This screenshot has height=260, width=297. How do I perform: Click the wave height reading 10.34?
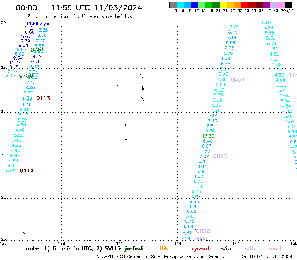(x=15, y=62)
